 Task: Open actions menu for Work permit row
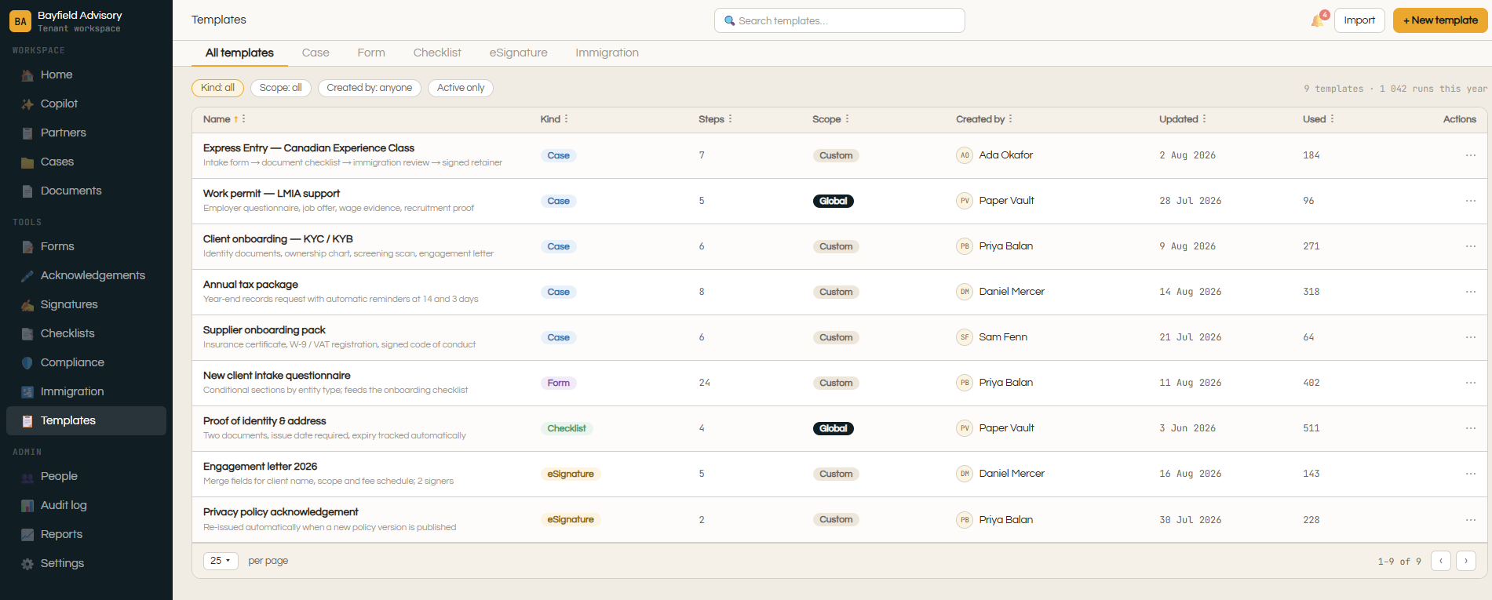pos(1470,201)
